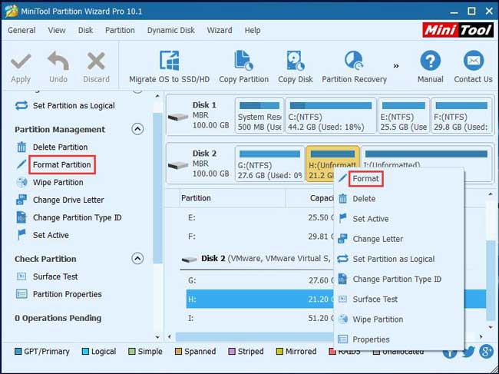This screenshot has height=374, width=499.
Task: Open the Wizard menu
Action: click(x=220, y=30)
